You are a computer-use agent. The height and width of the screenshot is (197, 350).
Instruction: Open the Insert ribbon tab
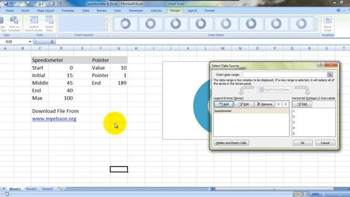[25, 10]
